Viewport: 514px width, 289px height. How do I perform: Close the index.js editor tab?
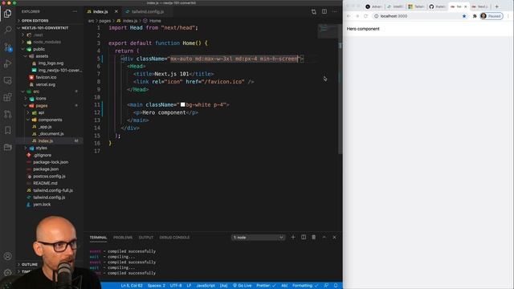click(116, 11)
